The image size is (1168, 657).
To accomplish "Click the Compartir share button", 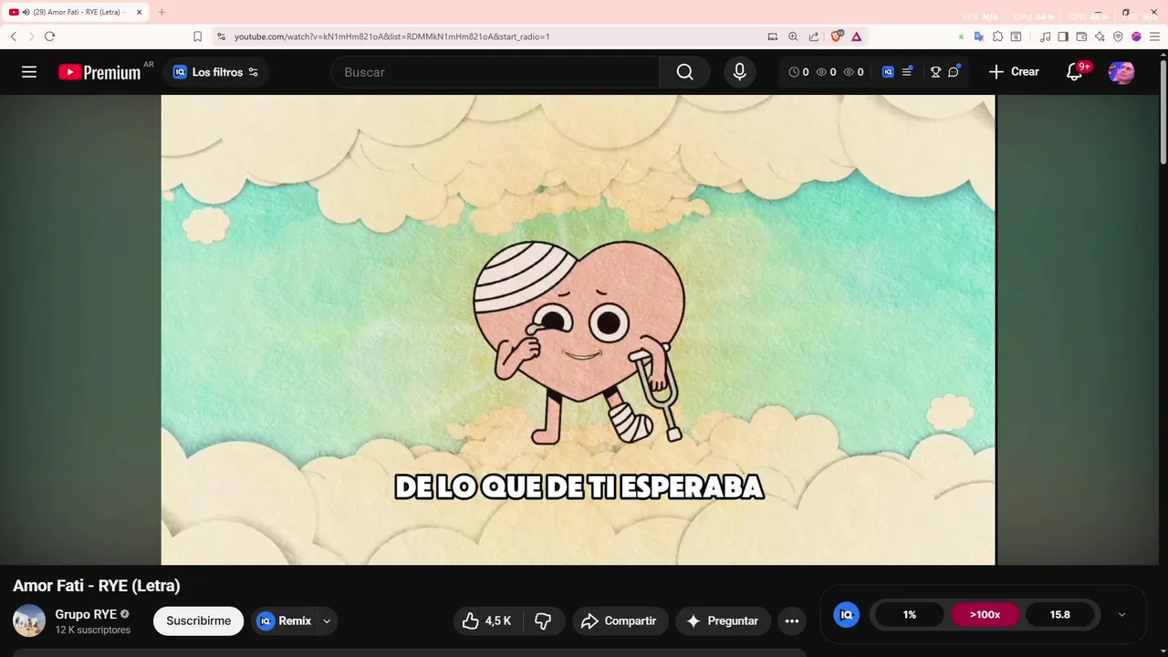I will [620, 620].
